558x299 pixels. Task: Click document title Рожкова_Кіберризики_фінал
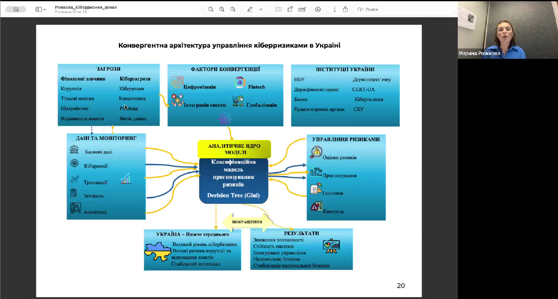click(x=86, y=7)
